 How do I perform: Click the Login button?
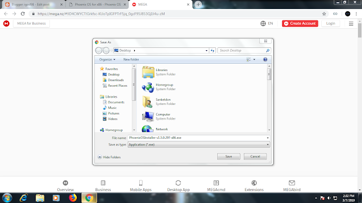tap(330, 24)
